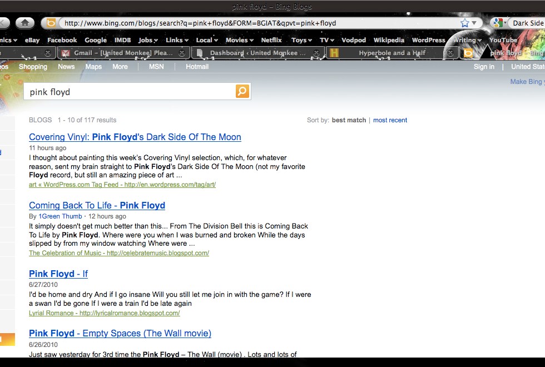The image size is (545, 367).
Task: Close the Hyperbole and a Half tab
Action: (x=450, y=53)
